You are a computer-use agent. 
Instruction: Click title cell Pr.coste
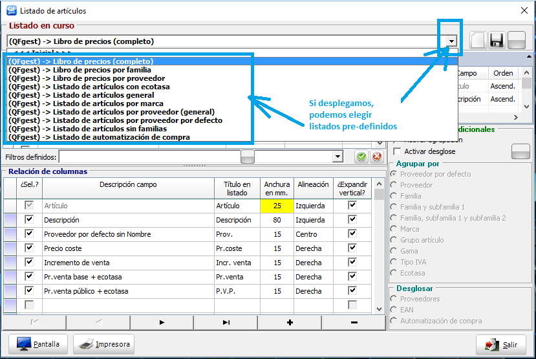[237, 248]
